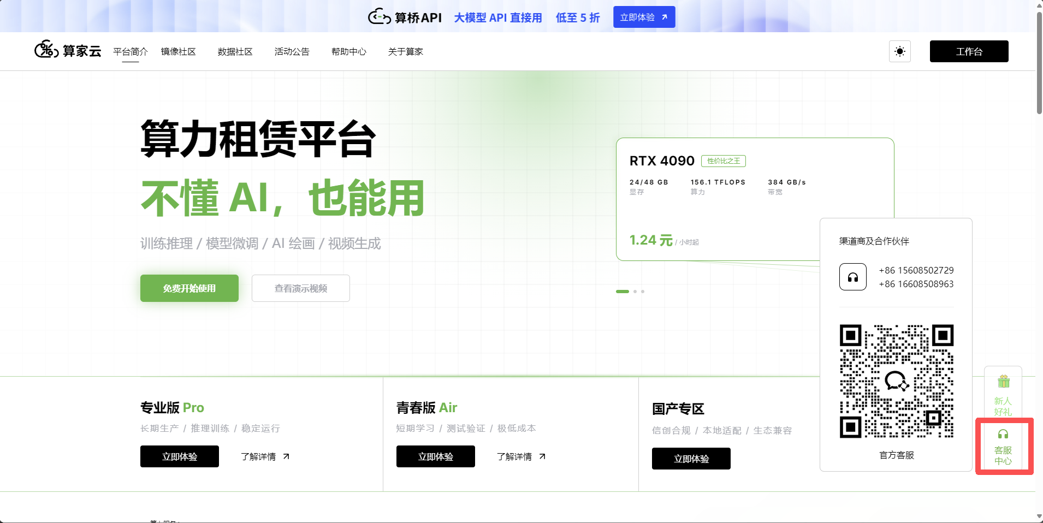Viewport: 1043px width, 523px height.
Task: Click banner text 低至 5 折
Action: (578, 17)
